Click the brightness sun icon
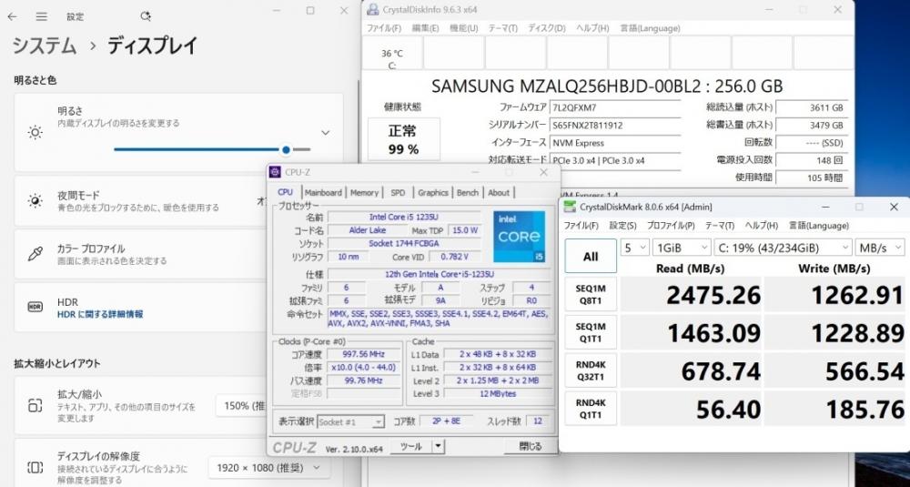 click(35, 132)
